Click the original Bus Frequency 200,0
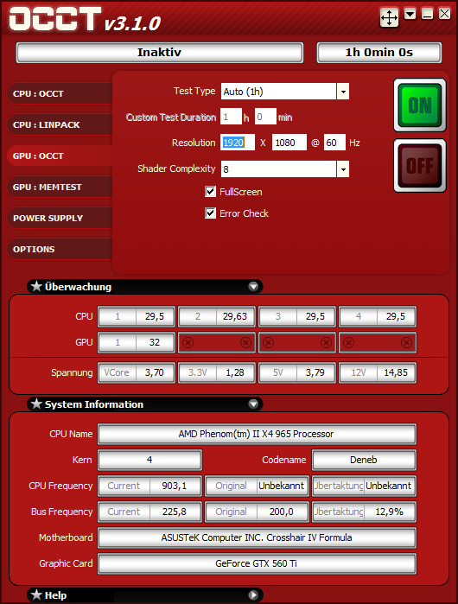This screenshot has width=458, height=604. coord(282,512)
